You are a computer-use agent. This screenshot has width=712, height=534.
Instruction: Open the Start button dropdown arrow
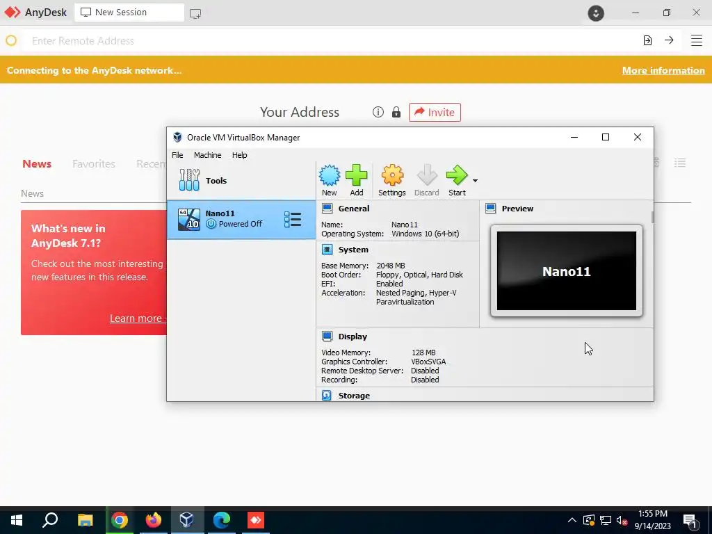click(475, 181)
